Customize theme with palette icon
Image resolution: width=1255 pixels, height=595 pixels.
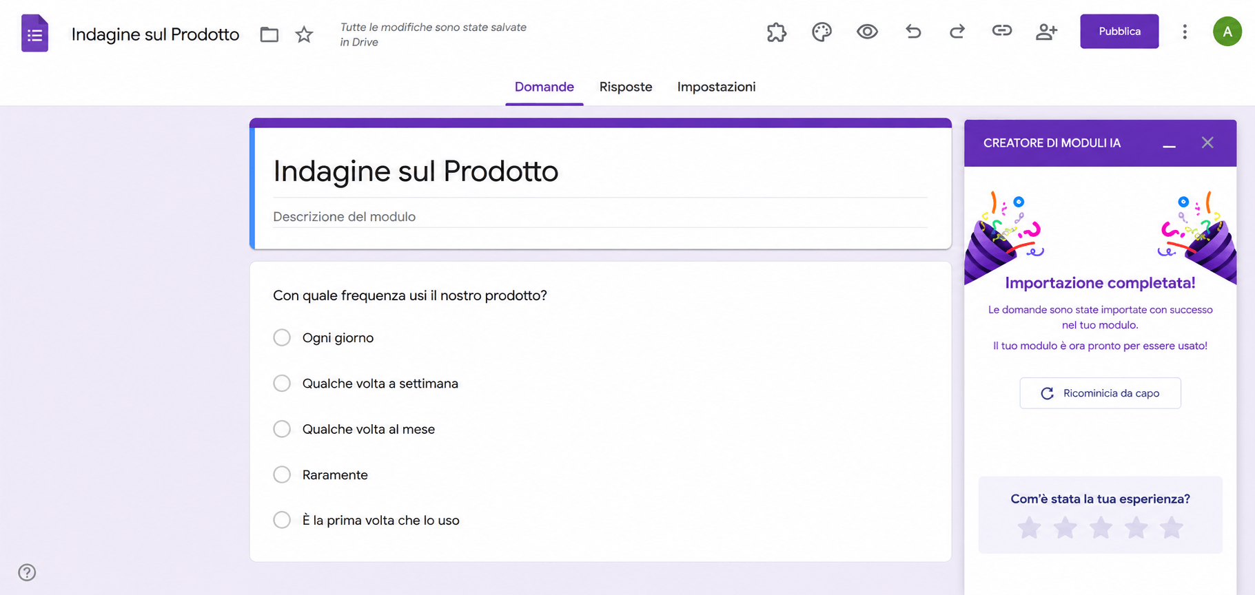coord(822,32)
